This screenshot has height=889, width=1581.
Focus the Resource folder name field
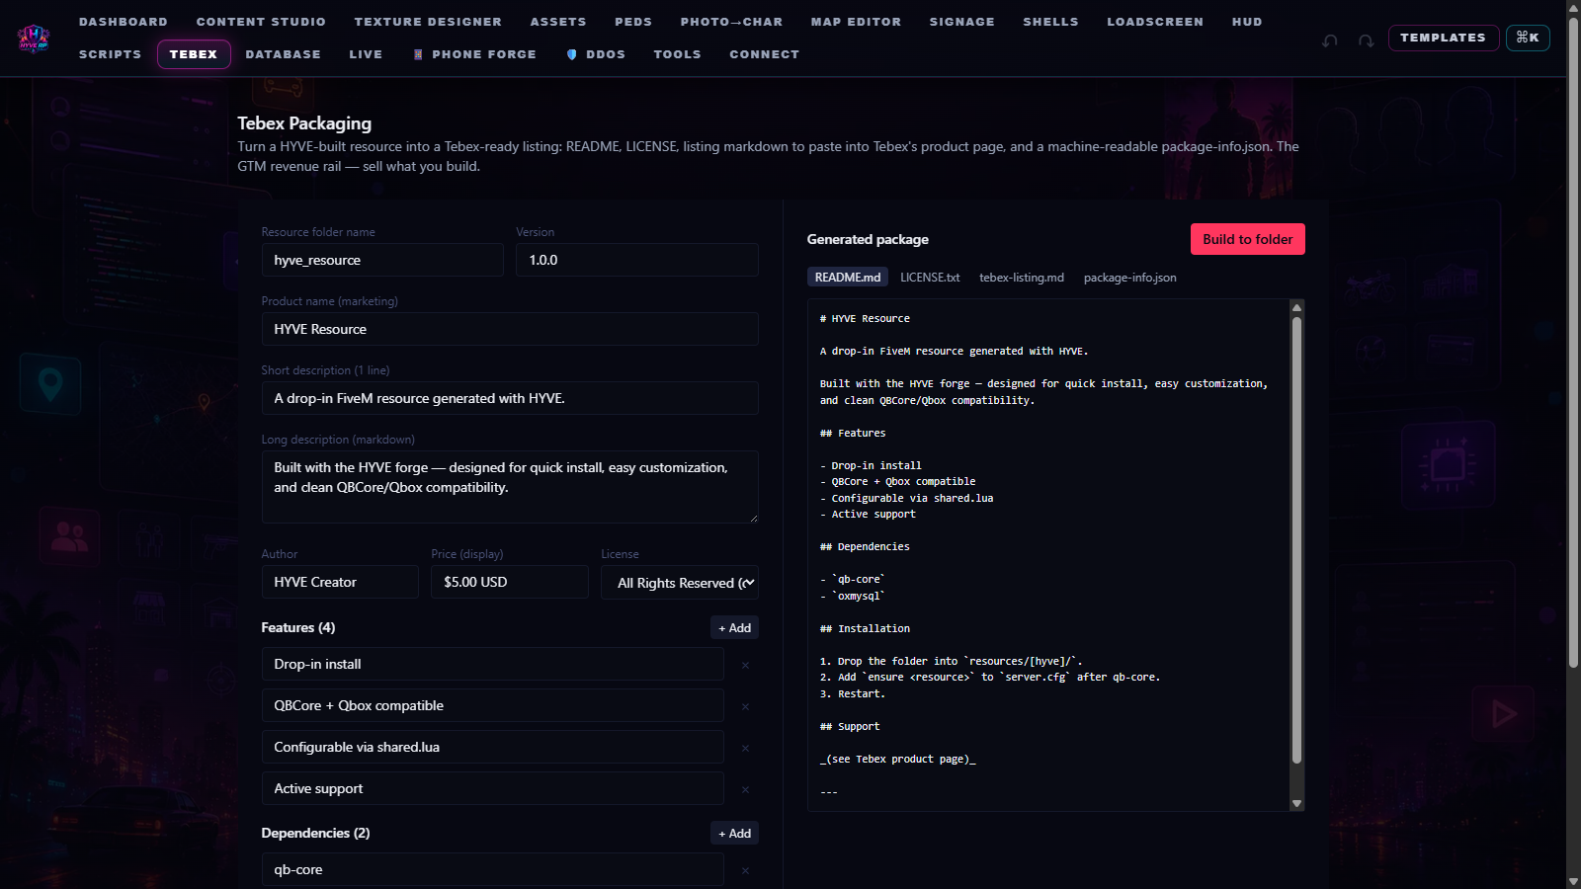coord(382,260)
